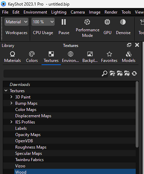Select the Opacity Maps folder
Viewport: 144px width, 174px height.
pyautogui.click(x=28, y=135)
